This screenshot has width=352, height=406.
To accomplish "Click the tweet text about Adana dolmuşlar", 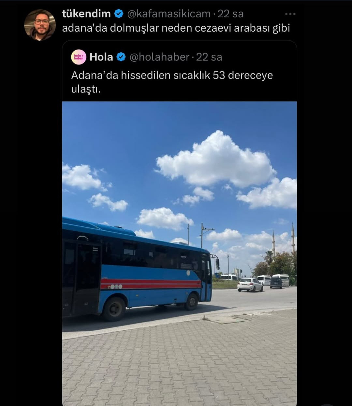I will [176, 28].
